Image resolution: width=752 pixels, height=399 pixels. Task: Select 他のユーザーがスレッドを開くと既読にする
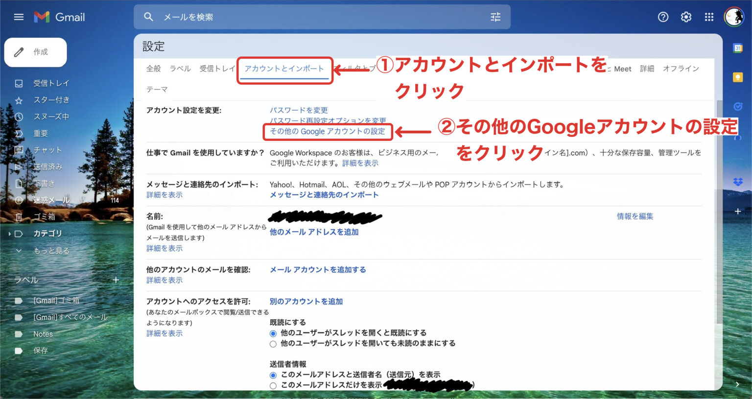pyautogui.click(x=273, y=333)
